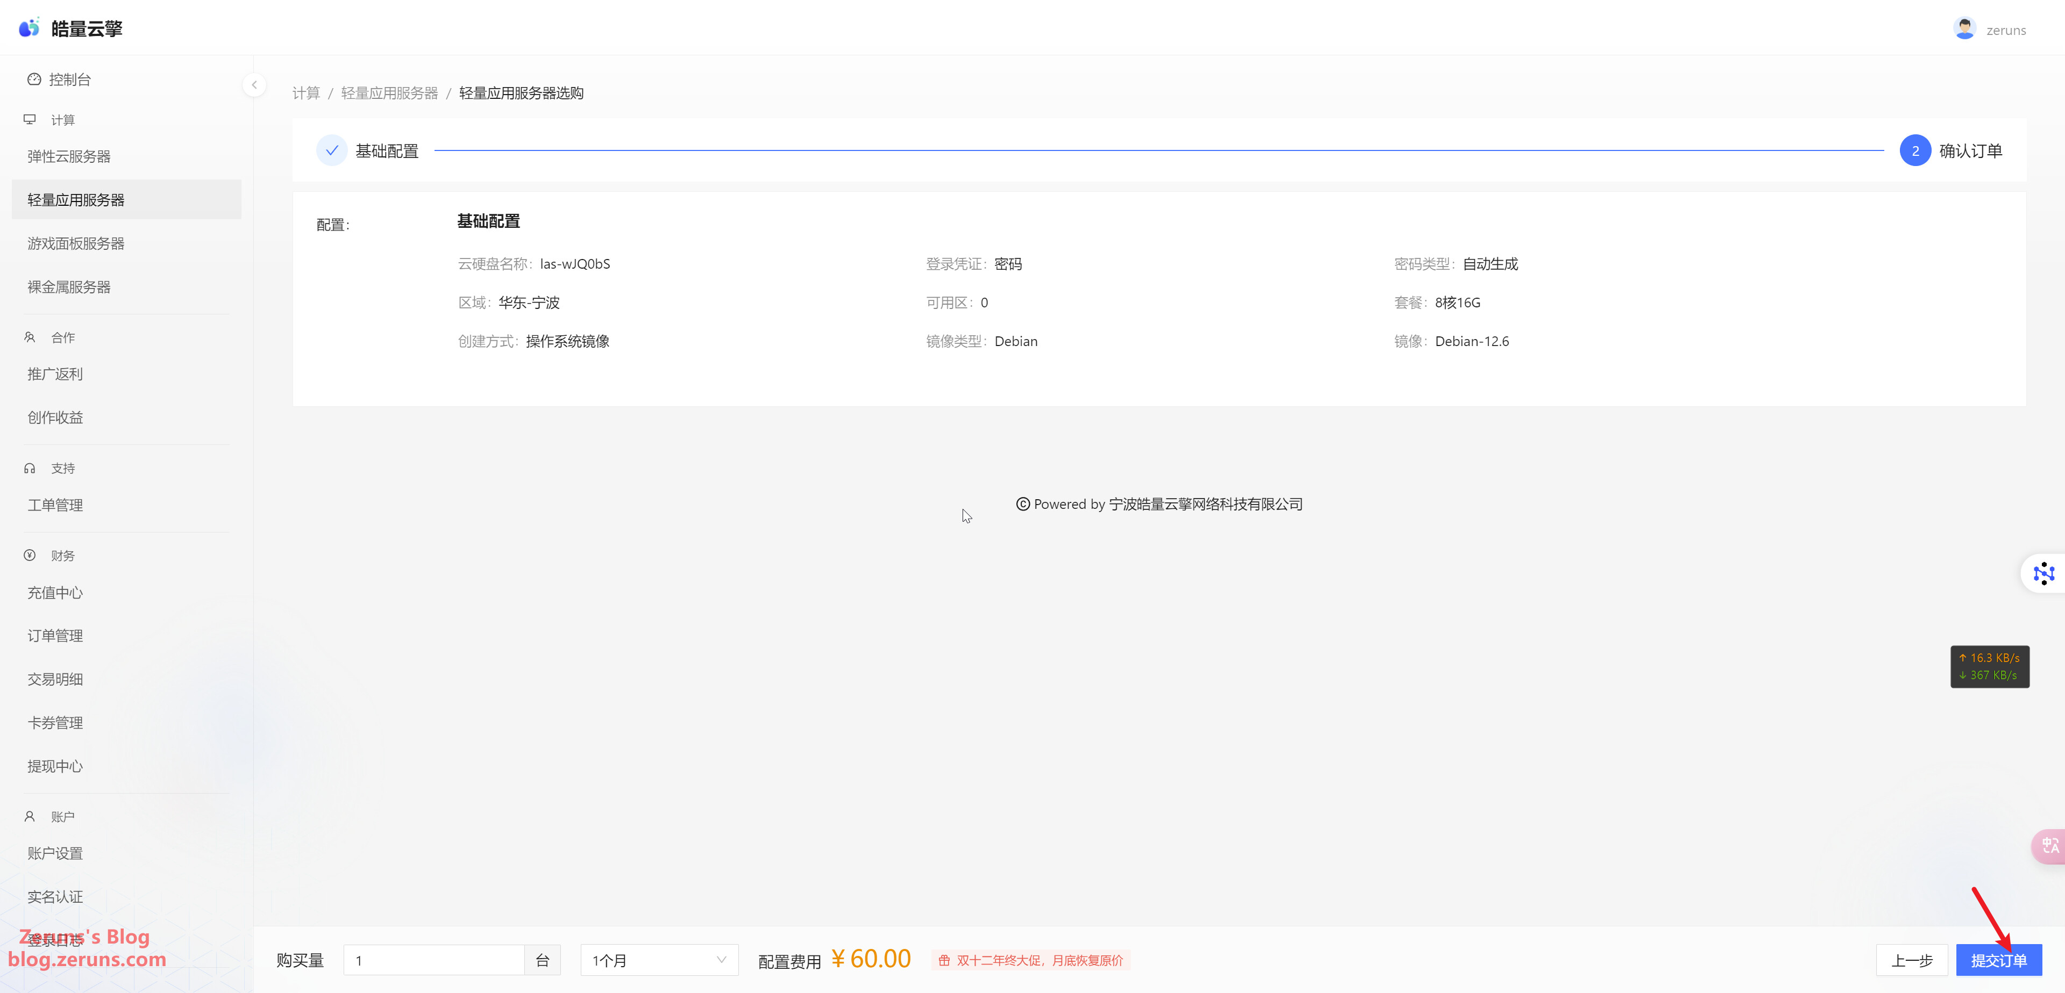The image size is (2065, 993).
Task: Click the 双十二年终大促 promotion tag
Action: (1031, 960)
